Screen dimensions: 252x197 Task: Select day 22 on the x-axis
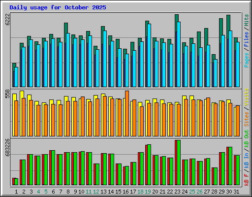pyautogui.click(x=170, y=192)
